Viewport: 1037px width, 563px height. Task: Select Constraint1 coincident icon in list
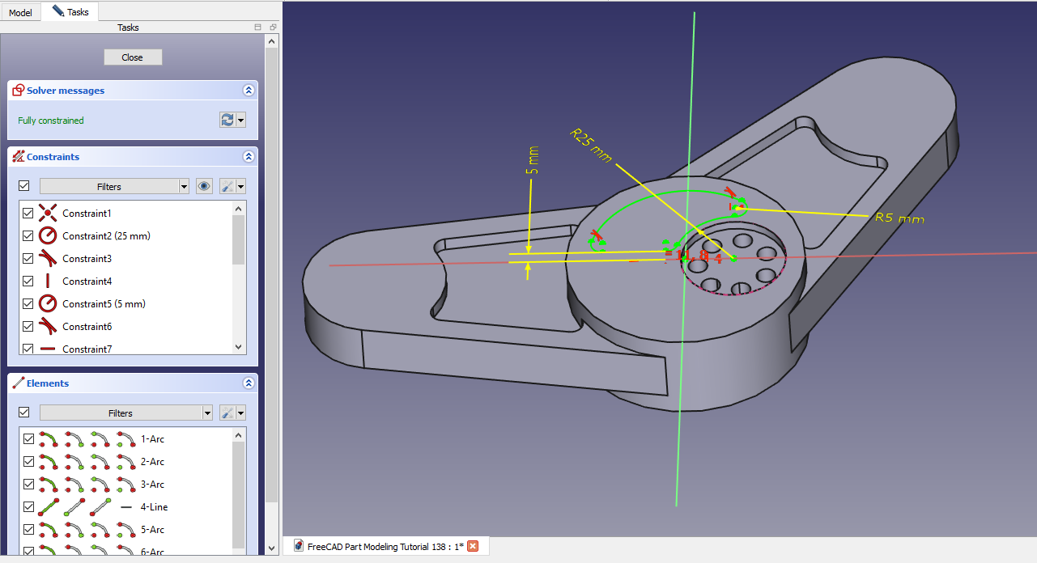pyautogui.click(x=48, y=214)
